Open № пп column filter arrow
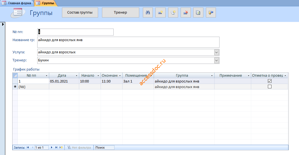 [x=46, y=76]
